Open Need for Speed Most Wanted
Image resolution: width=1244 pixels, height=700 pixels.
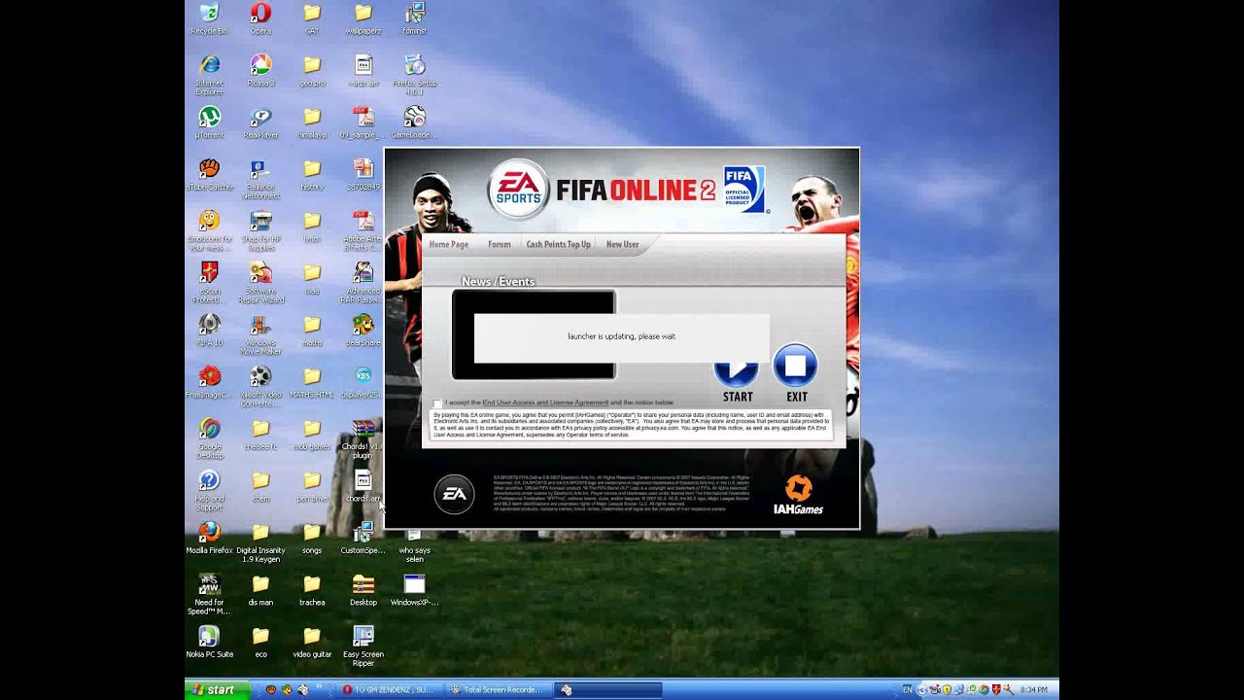coord(209,586)
